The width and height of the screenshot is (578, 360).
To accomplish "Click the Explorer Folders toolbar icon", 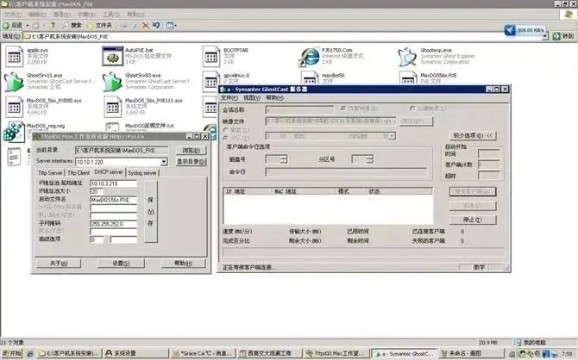I will (91, 25).
